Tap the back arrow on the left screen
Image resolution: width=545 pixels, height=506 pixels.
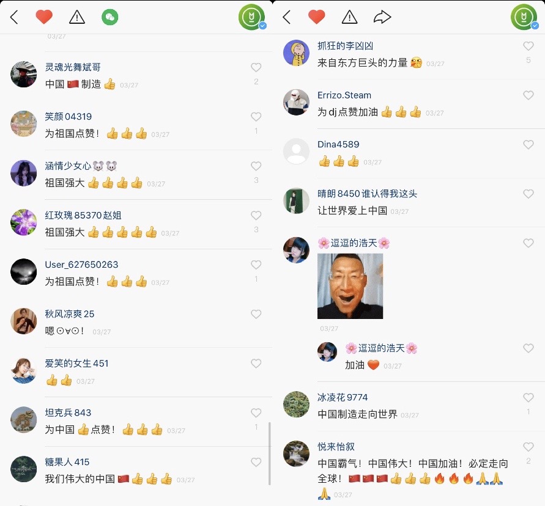pyautogui.click(x=14, y=17)
